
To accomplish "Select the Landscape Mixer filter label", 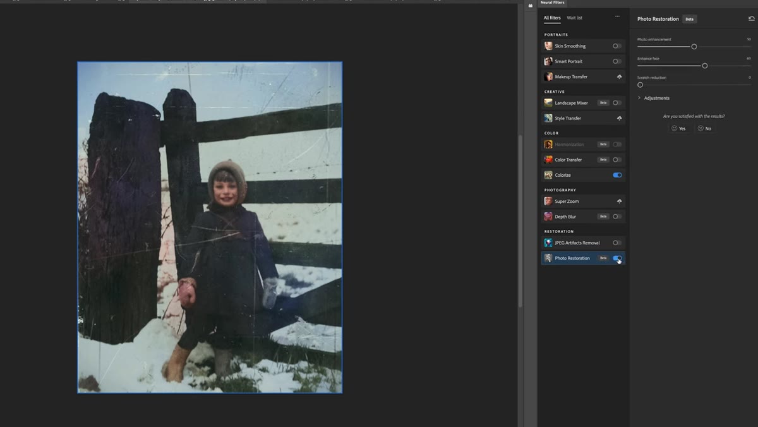I will click(x=572, y=103).
